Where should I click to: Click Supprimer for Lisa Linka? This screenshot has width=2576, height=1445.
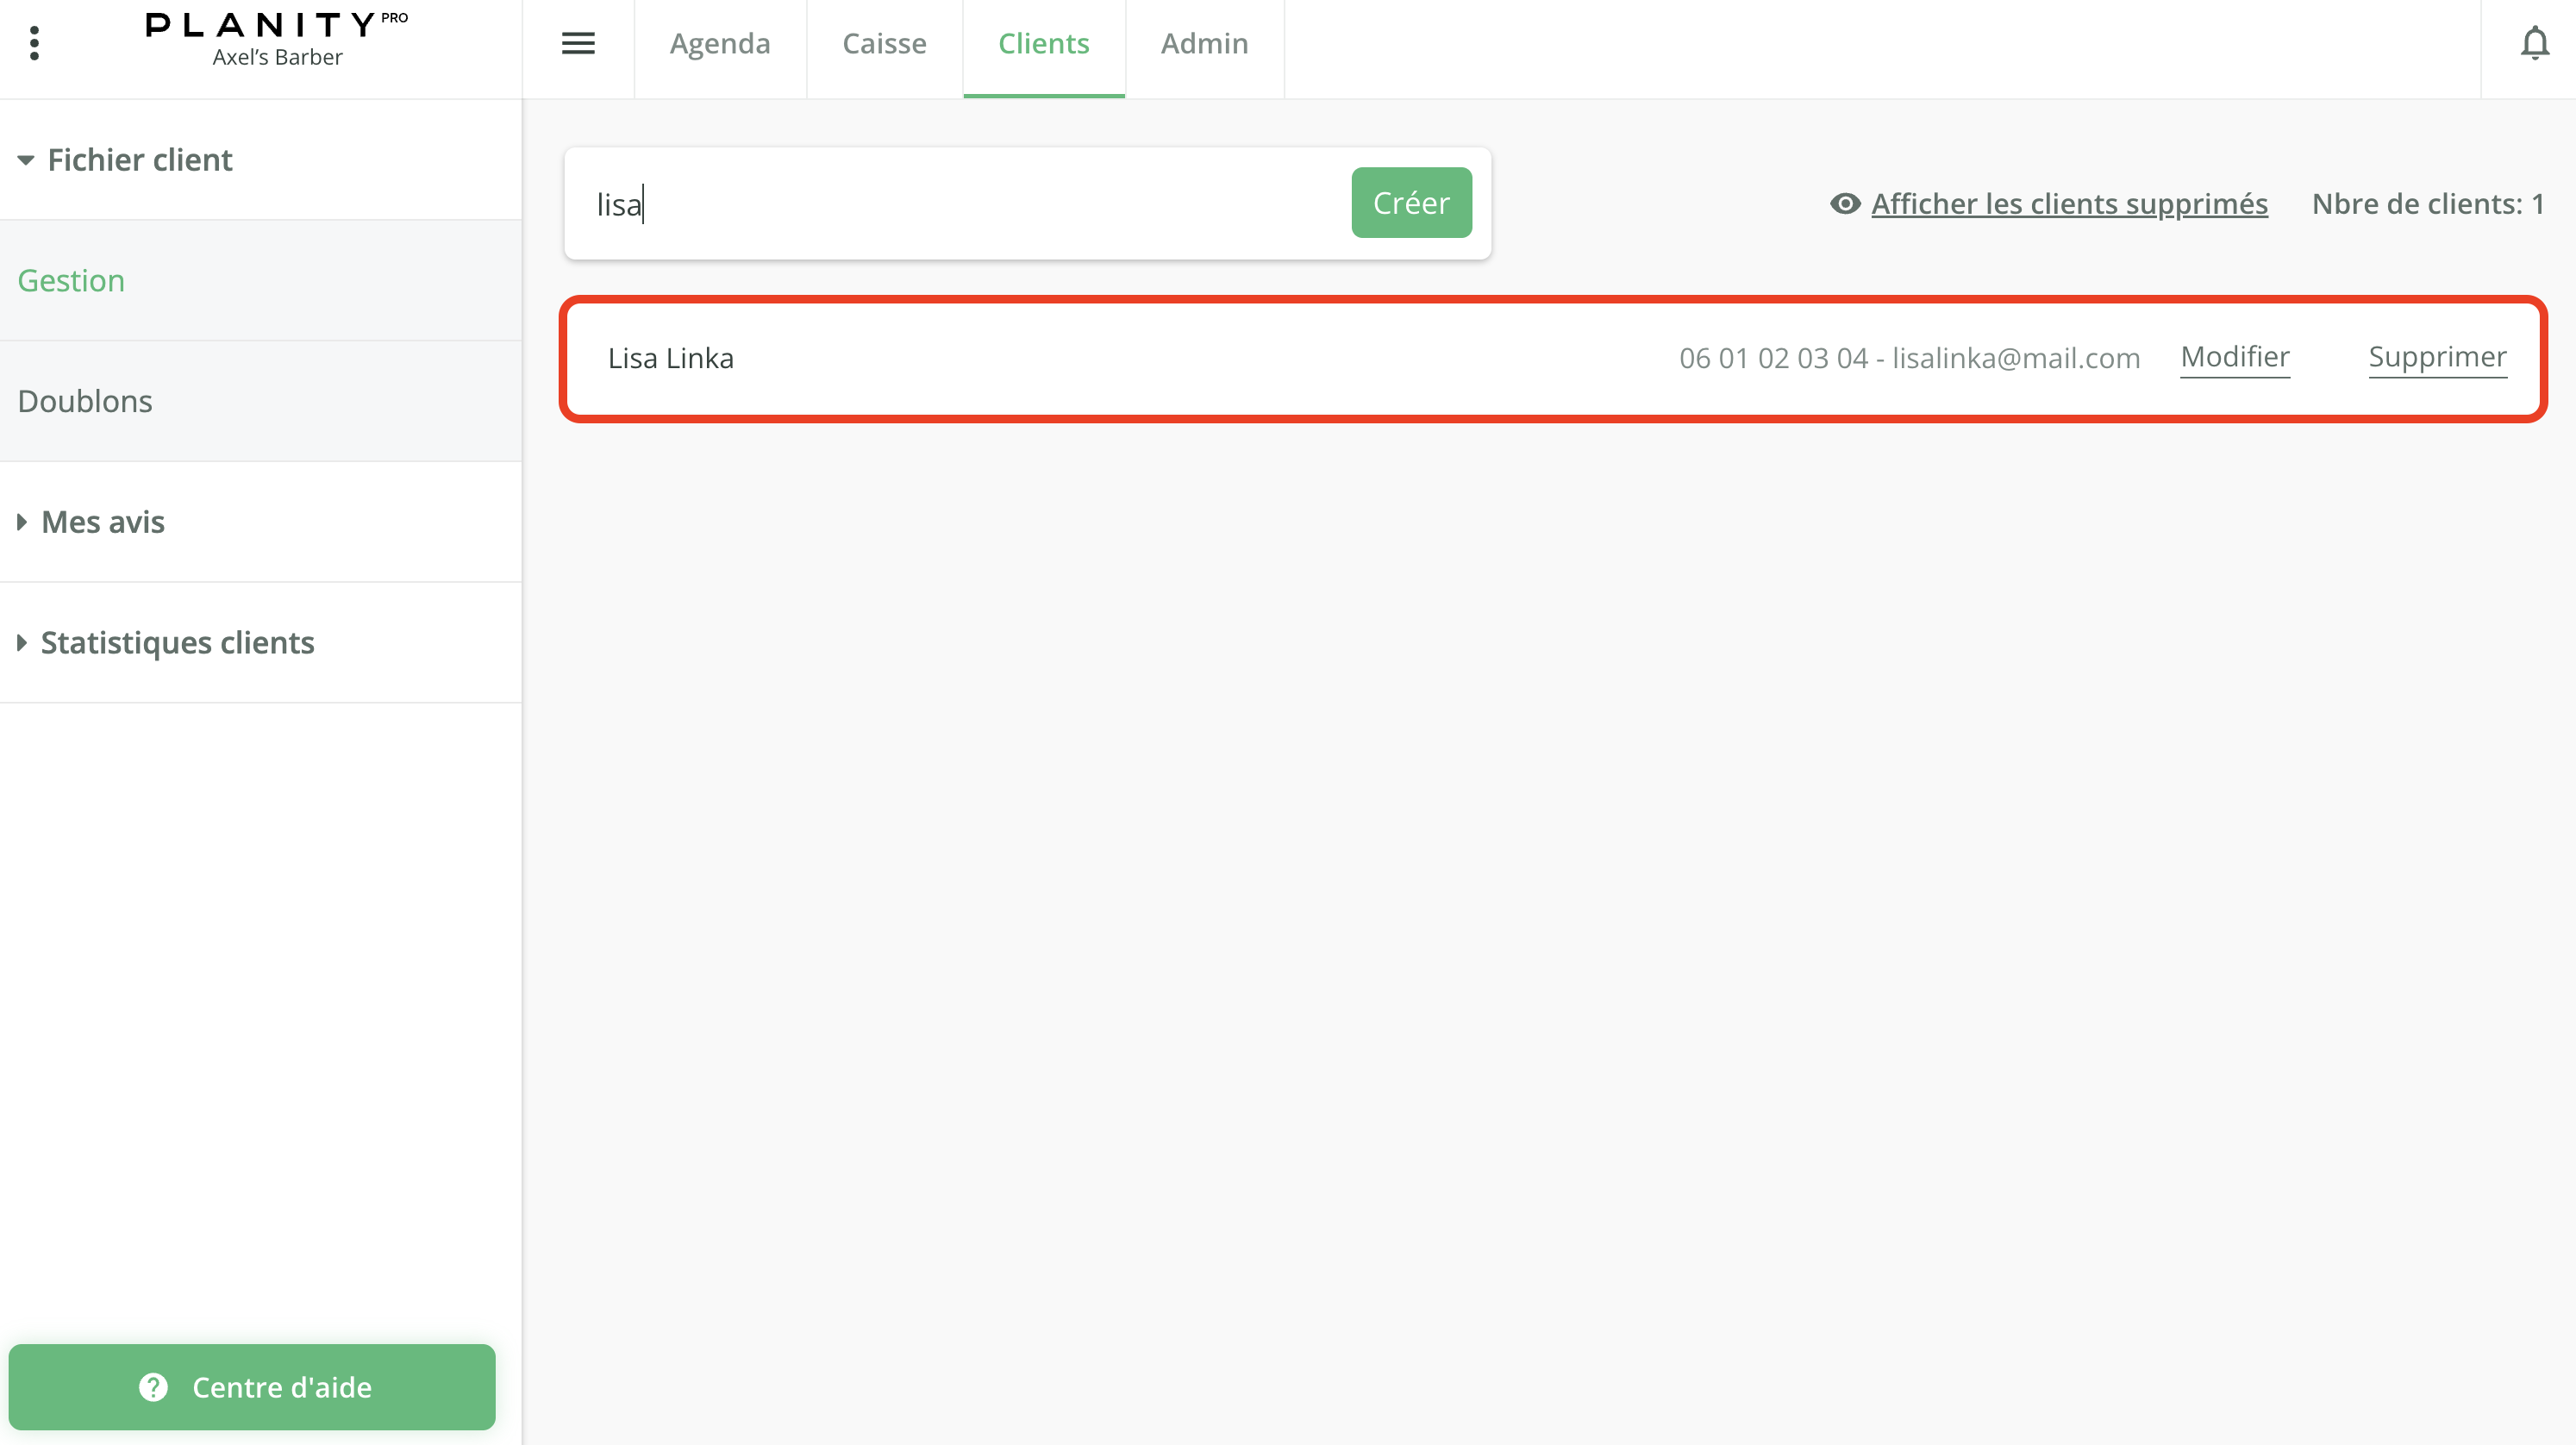(2437, 357)
